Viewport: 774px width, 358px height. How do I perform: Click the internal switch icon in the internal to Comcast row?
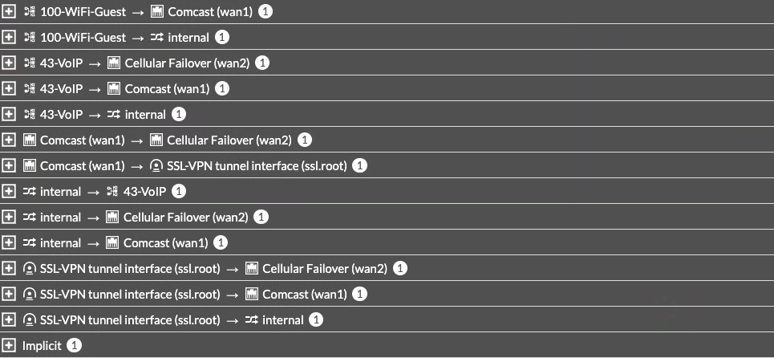30,243
